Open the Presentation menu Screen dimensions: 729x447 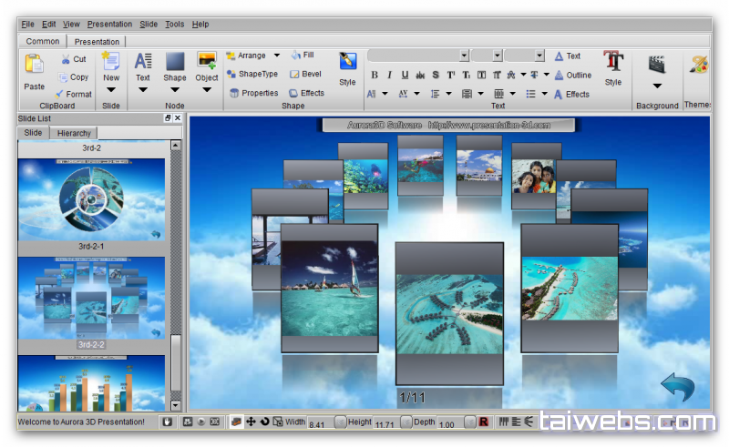click(x=109, y=25)
